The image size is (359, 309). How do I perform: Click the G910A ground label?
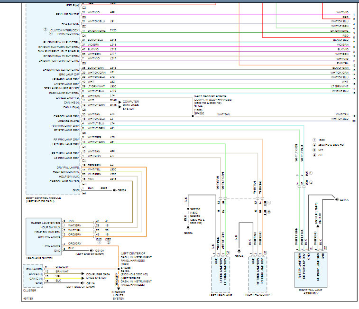click(x=100, y=251)
